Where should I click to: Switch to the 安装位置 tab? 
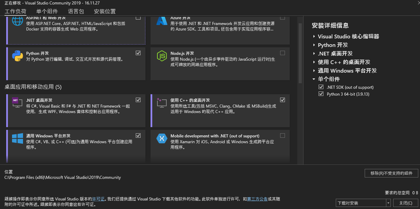click(105, 11)
